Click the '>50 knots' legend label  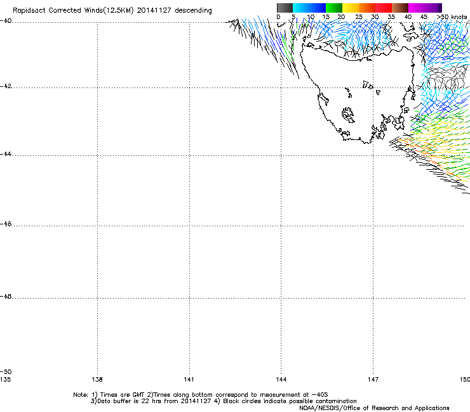(x=452, y=17)
